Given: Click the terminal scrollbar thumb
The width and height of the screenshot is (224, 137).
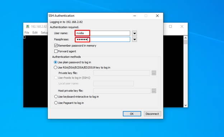Looking at the screenshot, I should coord(186,42).
